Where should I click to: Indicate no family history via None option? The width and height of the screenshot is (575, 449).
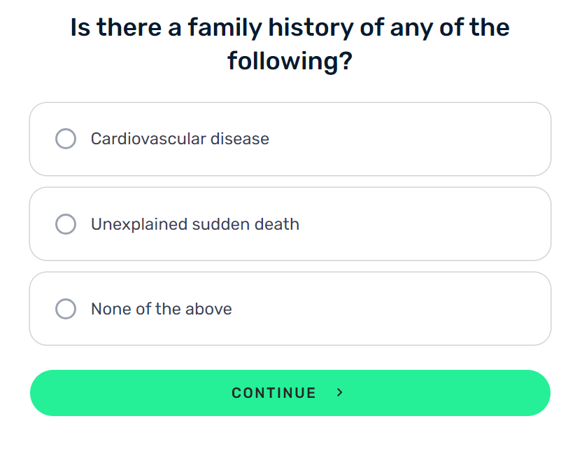[290, 309]
